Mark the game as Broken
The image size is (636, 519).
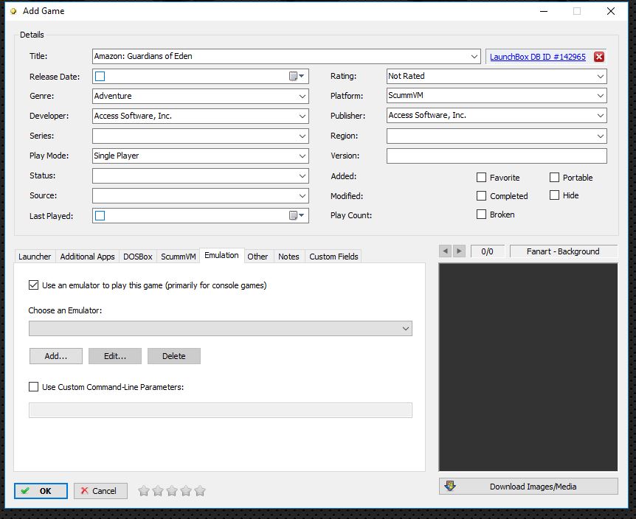coord(481,215)
